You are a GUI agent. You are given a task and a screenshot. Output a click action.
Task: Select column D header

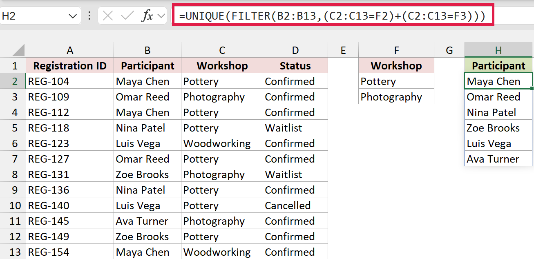click(x=295, y=50)
